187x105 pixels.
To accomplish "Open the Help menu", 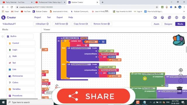I will [71, 17].
